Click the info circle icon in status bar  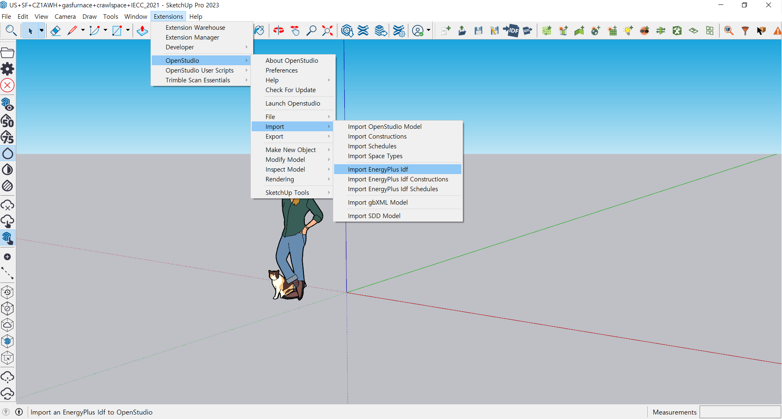19,412
